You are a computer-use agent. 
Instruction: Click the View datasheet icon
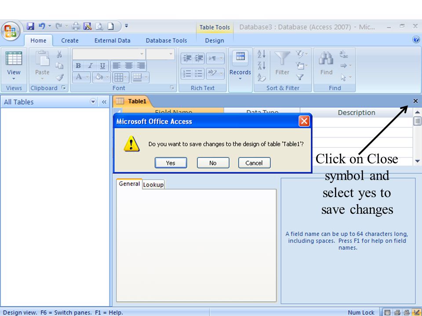(14, 58)
